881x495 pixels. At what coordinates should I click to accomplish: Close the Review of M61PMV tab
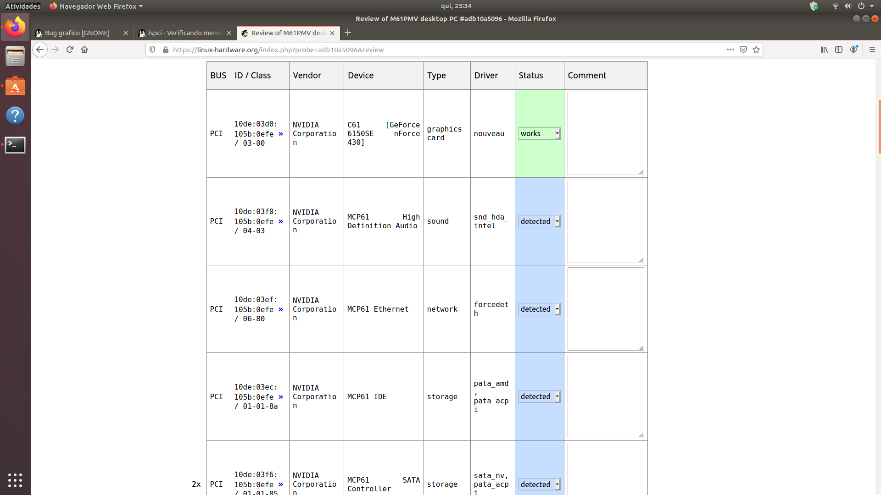pos(332,33)
